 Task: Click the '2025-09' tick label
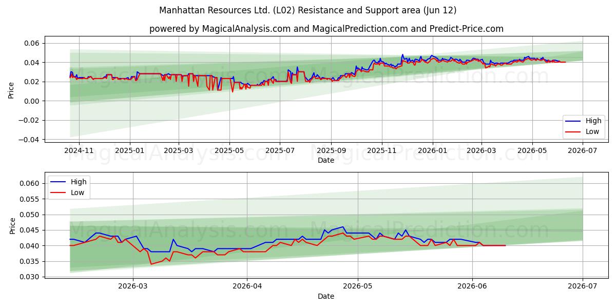pos(331,151)
